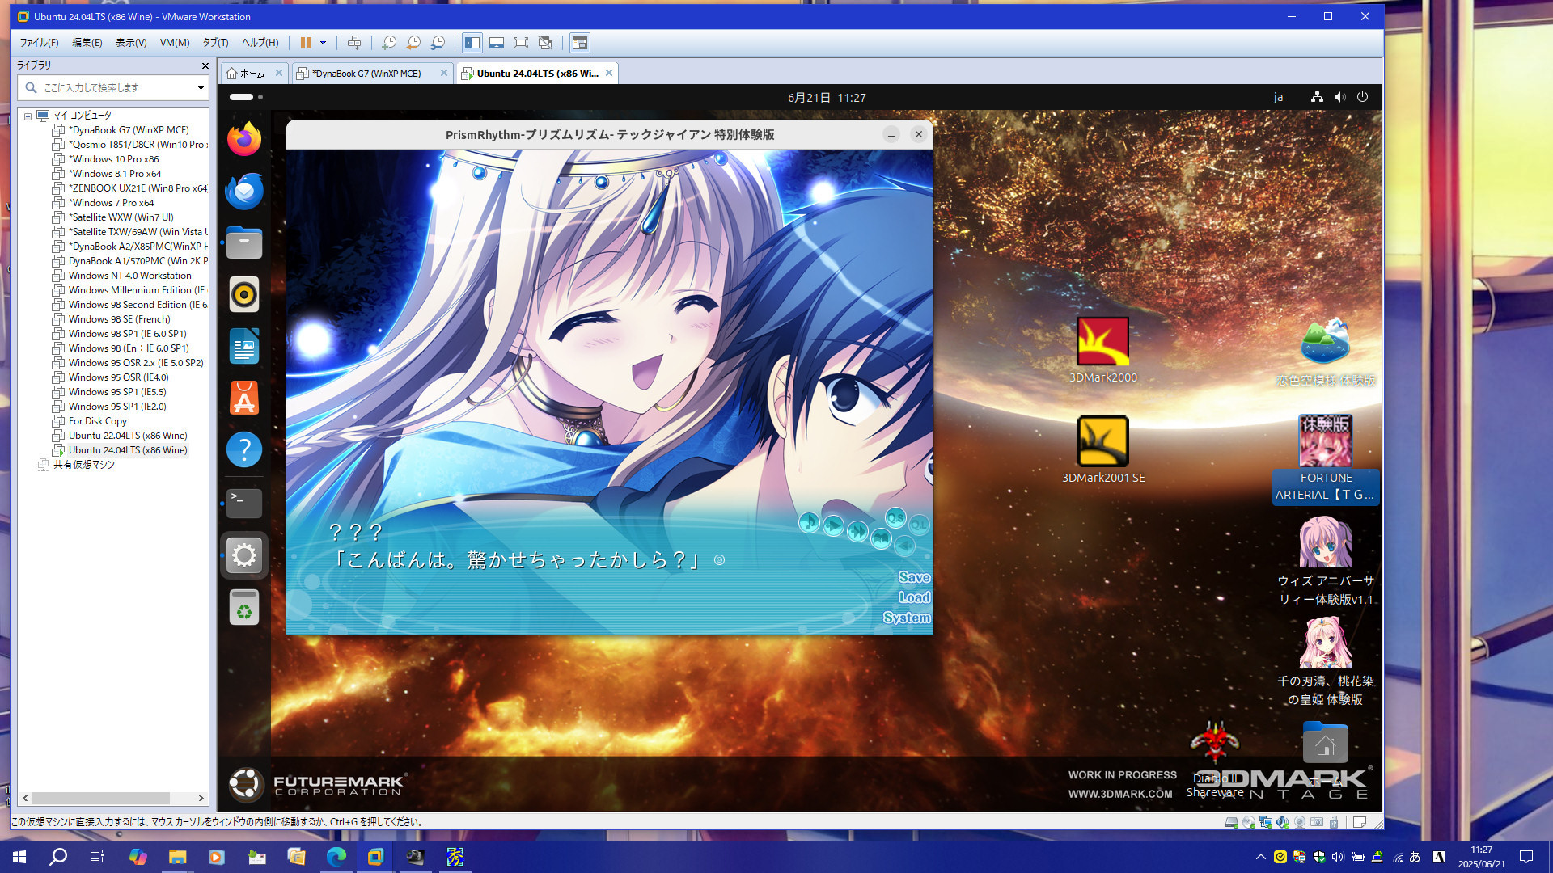Open the backlog book icon in game
1553x873 pixels.
881,538
